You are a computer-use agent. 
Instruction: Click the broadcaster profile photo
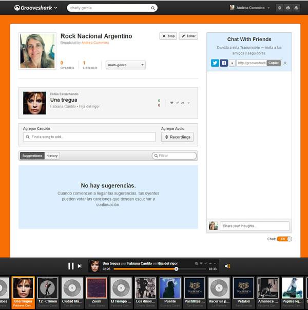[37, 51]
